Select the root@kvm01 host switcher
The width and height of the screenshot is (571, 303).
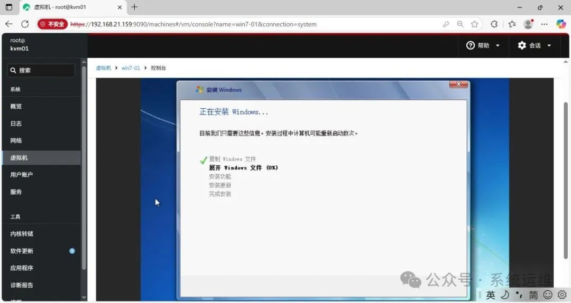[20, 44]
